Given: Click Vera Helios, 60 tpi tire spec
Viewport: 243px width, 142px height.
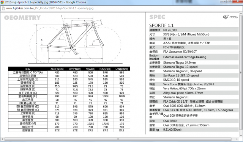Looking at the screenshot, I should 184,88.
